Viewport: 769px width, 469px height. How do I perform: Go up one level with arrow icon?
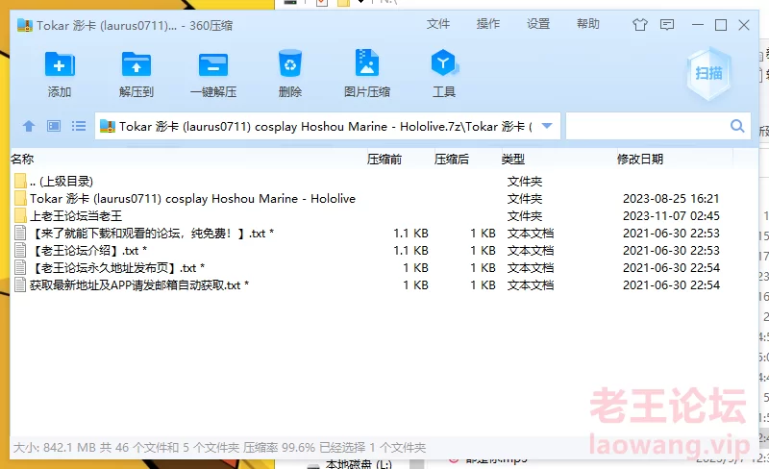point(29,126)
